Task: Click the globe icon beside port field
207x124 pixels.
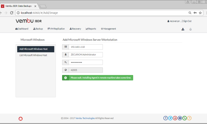Action: click(x=65, y=70)
